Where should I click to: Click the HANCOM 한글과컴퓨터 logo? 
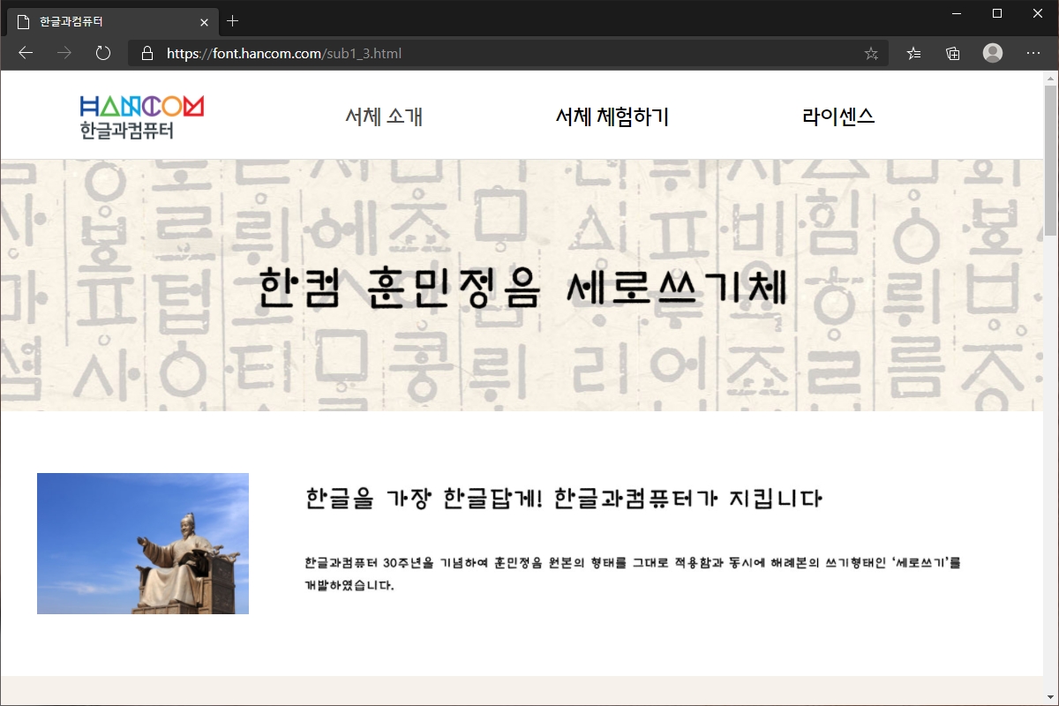[x=142, y=117]
